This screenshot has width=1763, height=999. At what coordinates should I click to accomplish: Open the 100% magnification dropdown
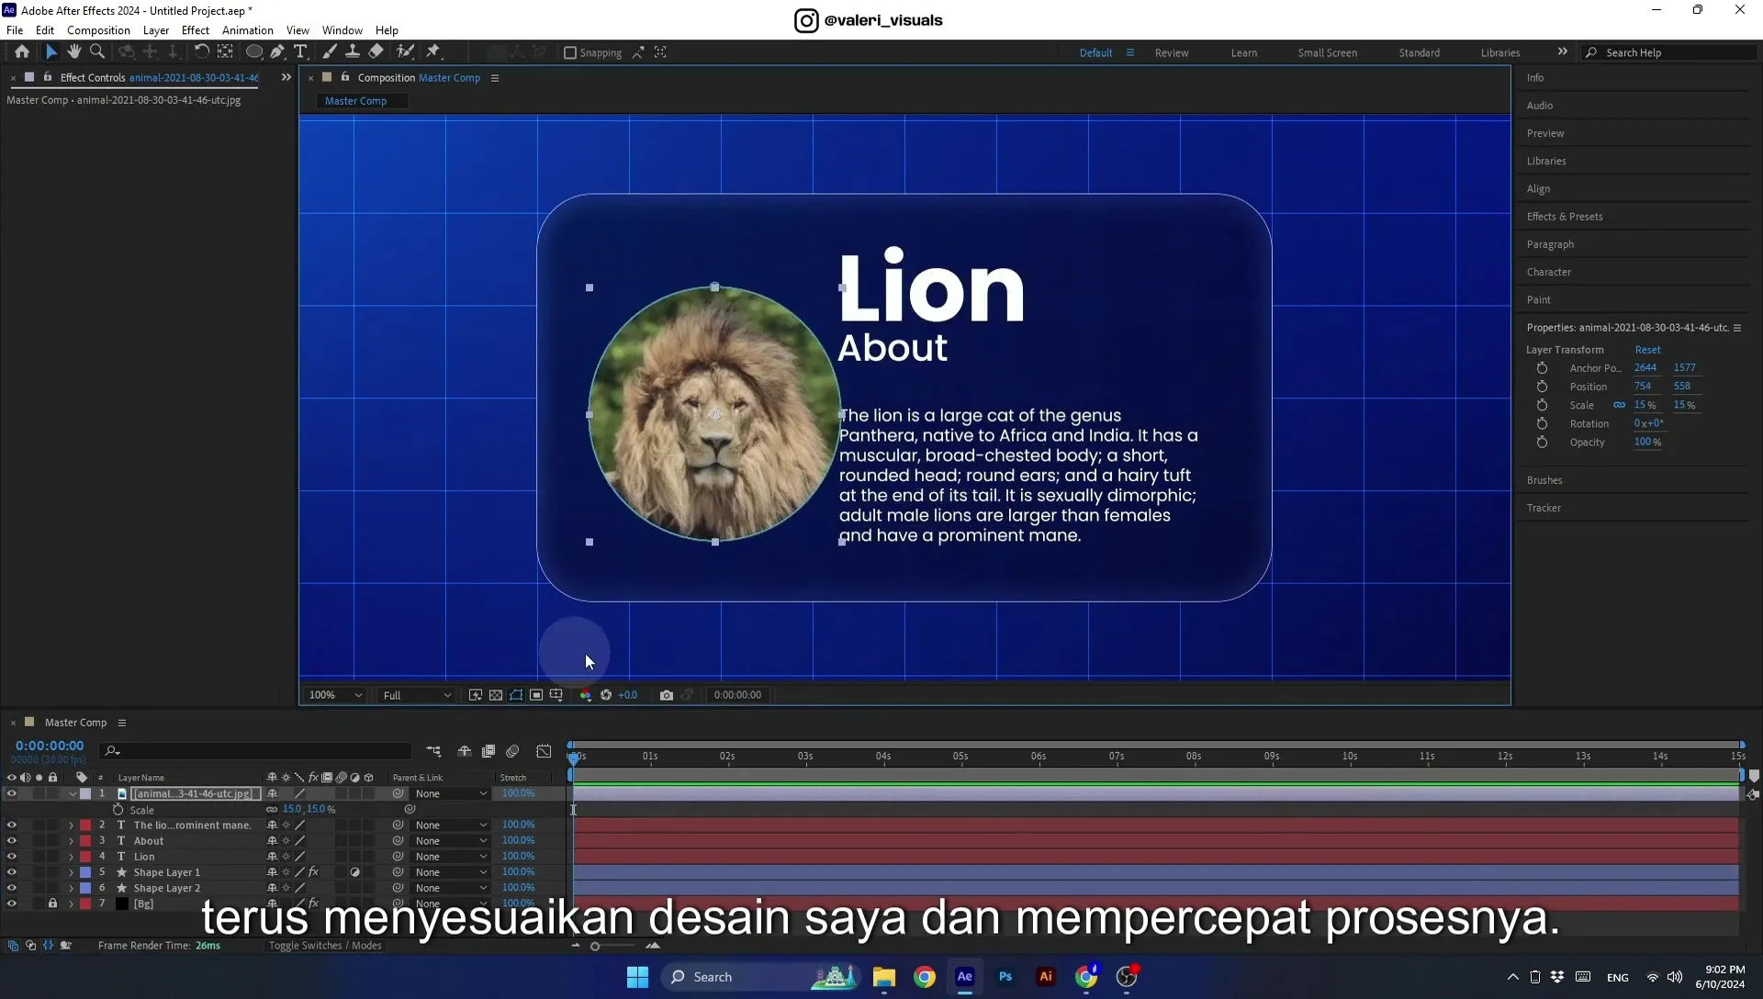point(335,695)
